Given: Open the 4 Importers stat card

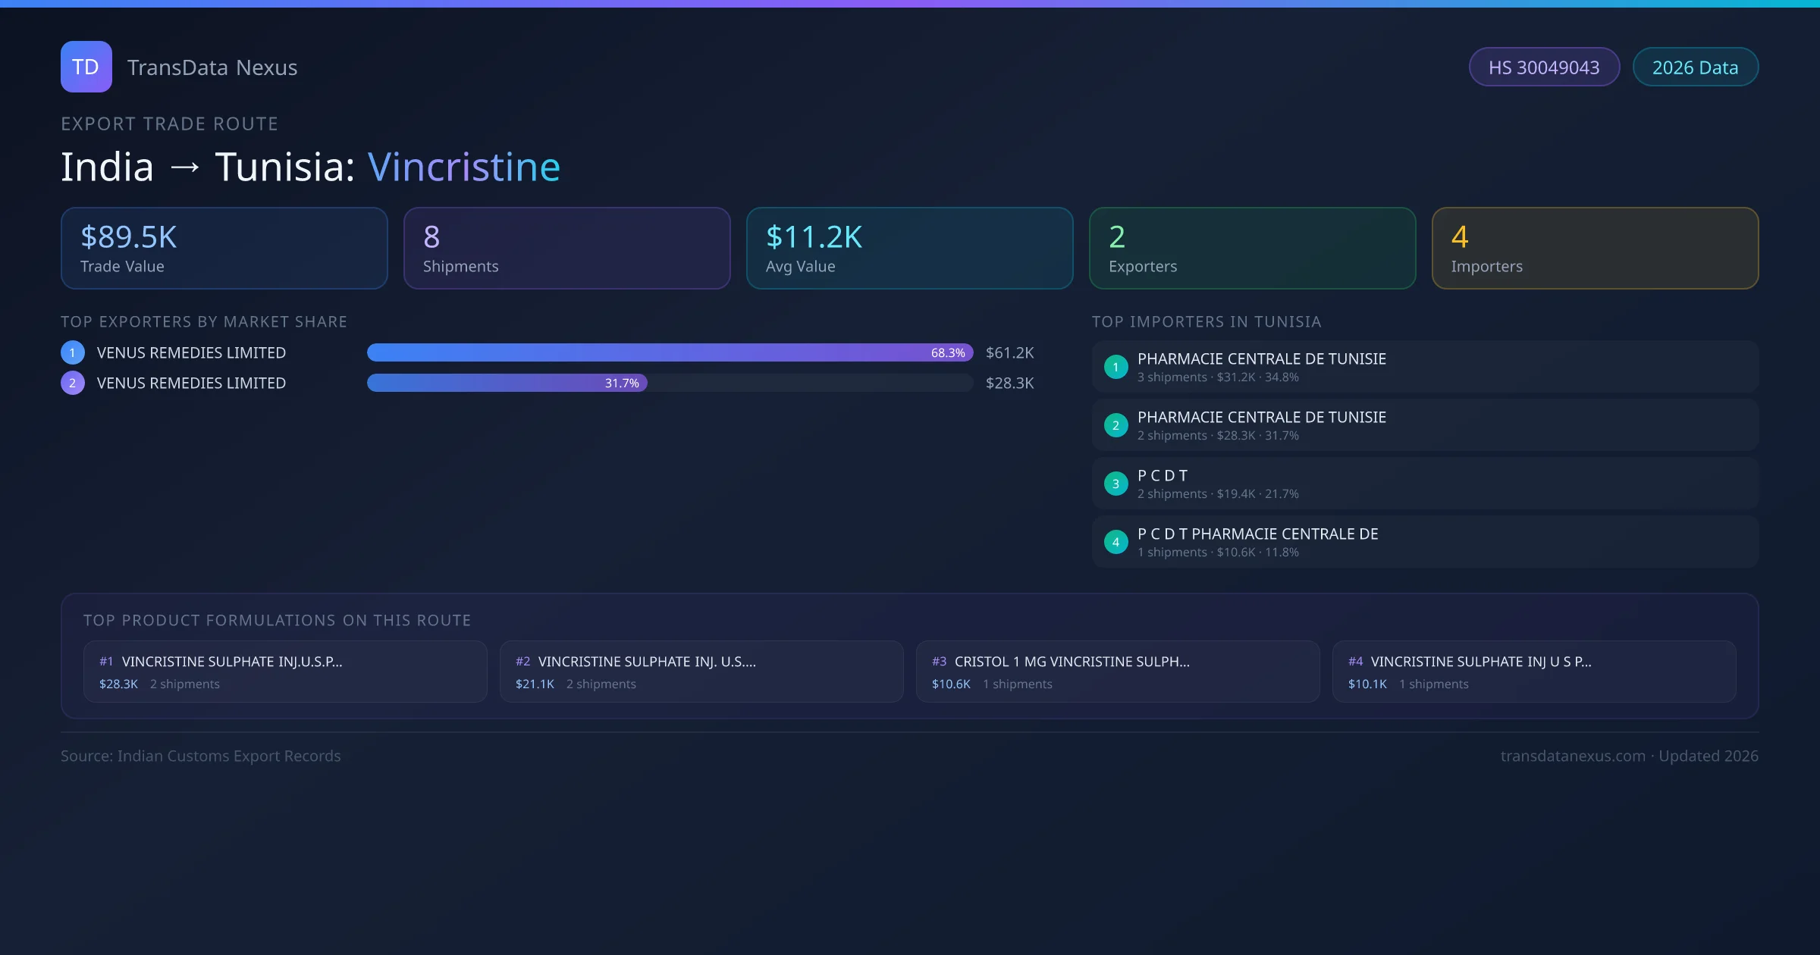Looking at the screenshot, I should click(x=1595, y=248).
